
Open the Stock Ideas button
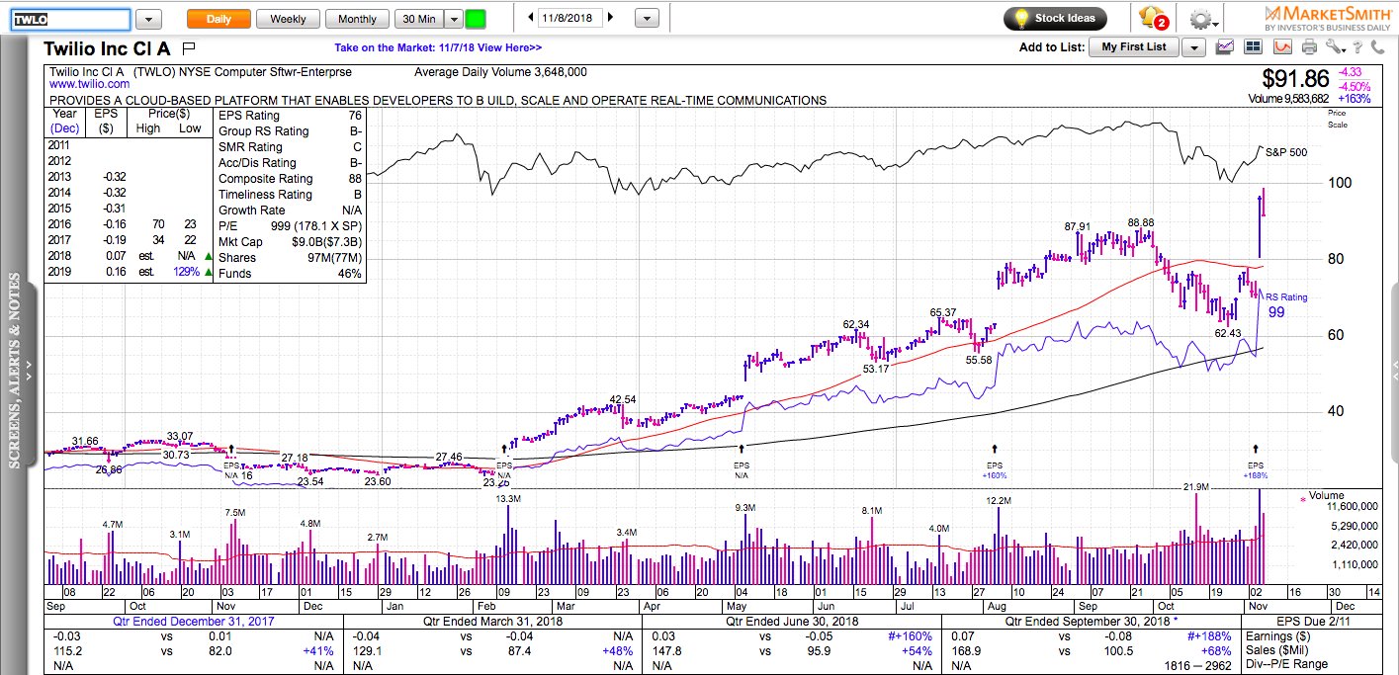(1054, 18)
